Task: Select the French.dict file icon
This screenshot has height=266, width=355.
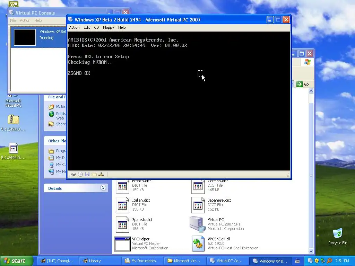Action: point(122,186)
